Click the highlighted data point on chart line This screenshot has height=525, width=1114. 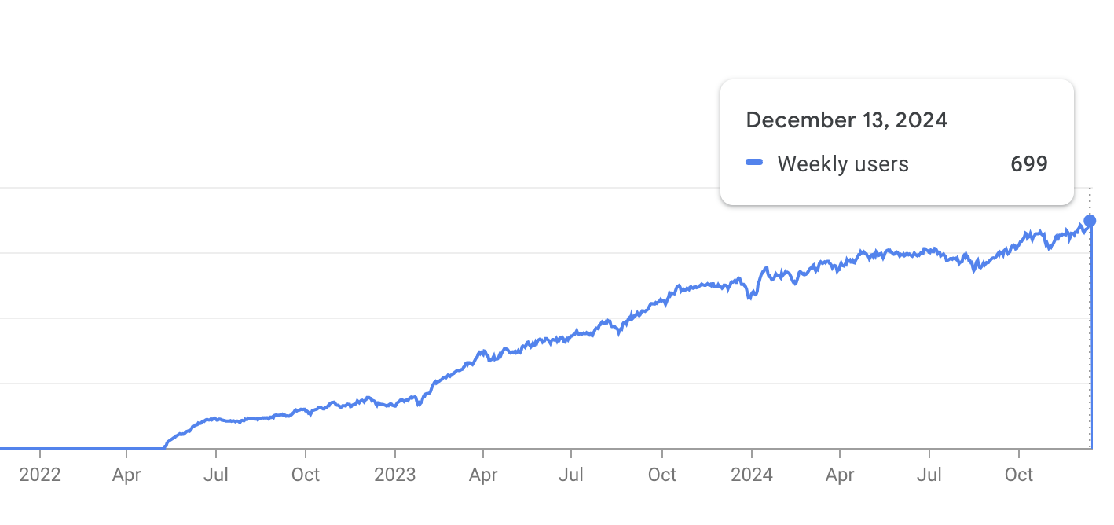pyautogui.click(x=1090, y=221)
